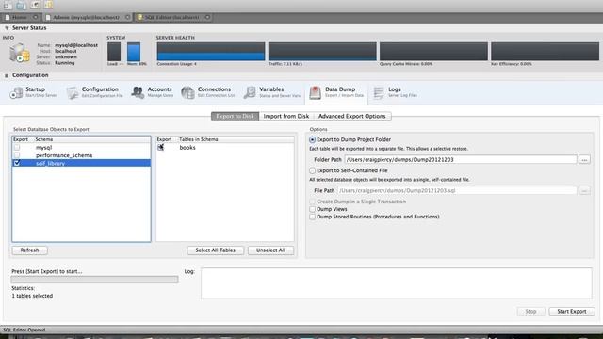Click the export progress bar

point(94,280)
